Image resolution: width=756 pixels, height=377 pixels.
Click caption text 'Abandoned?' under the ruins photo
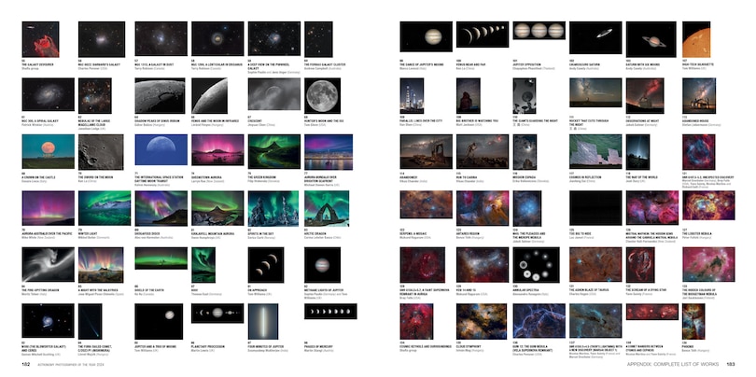408,177
